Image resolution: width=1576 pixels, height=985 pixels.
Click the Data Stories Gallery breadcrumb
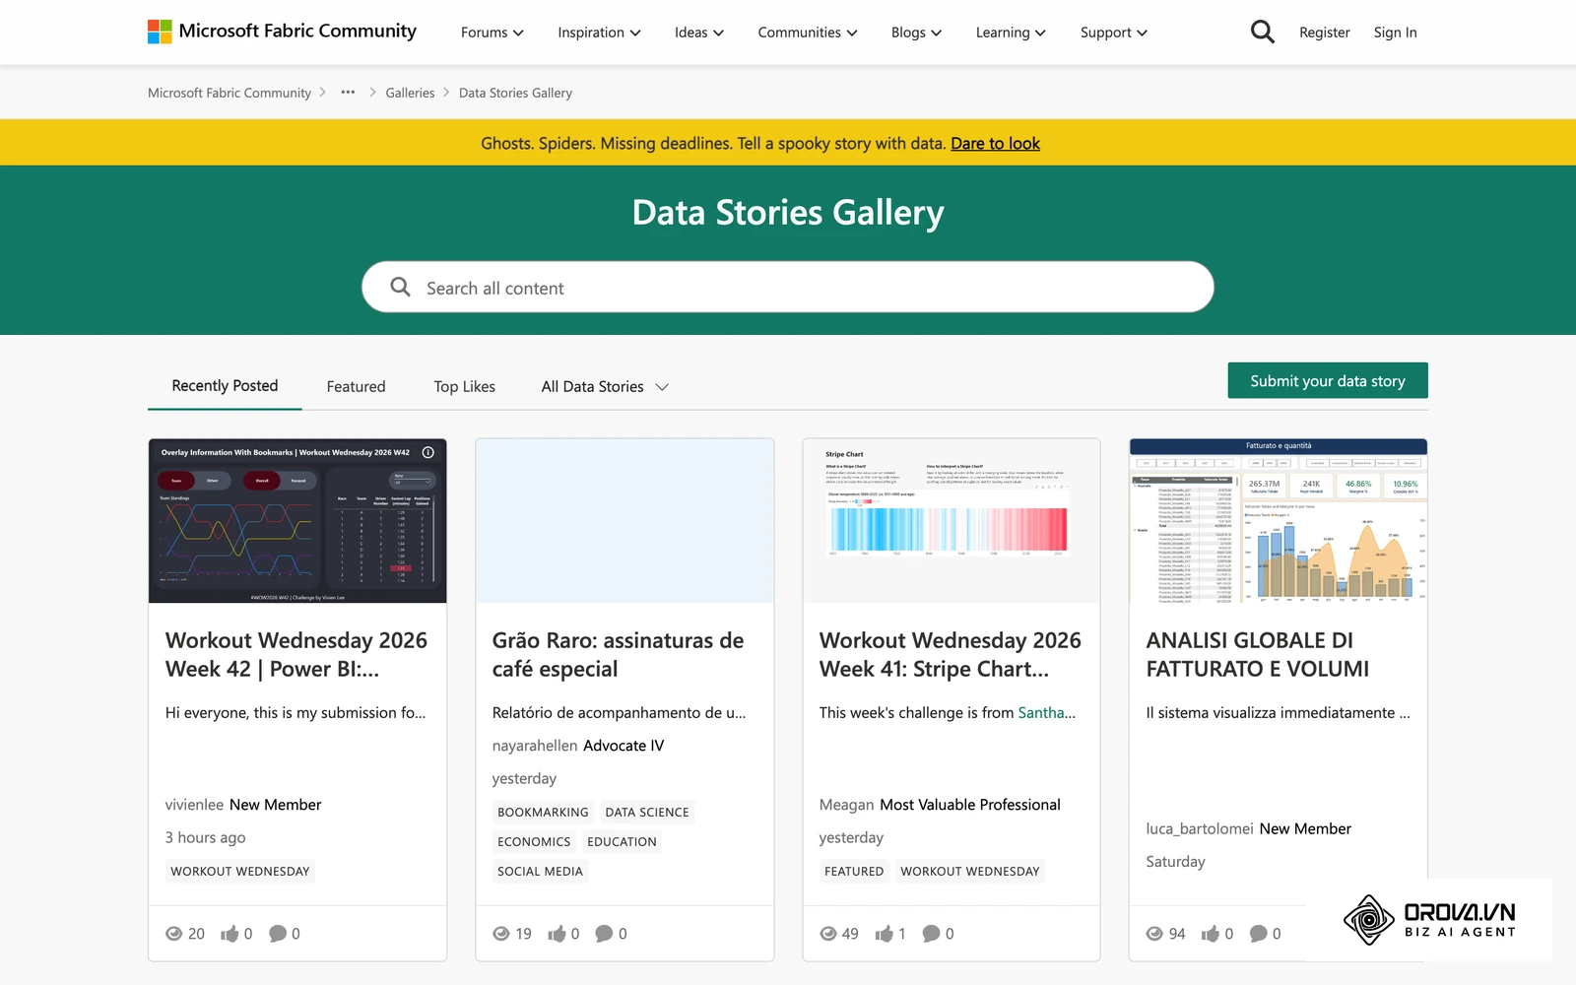tap(515, 93)
